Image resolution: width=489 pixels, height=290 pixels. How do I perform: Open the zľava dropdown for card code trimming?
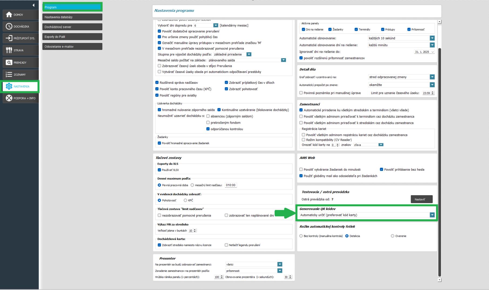[x=381, y=145]
